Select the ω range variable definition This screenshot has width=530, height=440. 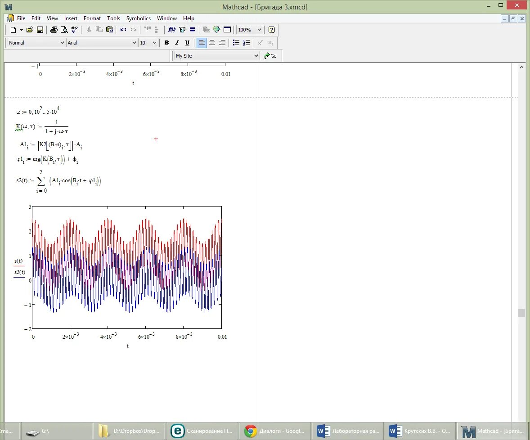pos(38,111)
